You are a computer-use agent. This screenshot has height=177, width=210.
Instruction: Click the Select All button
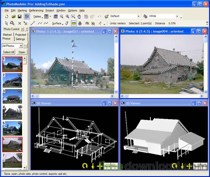point(8,52)
